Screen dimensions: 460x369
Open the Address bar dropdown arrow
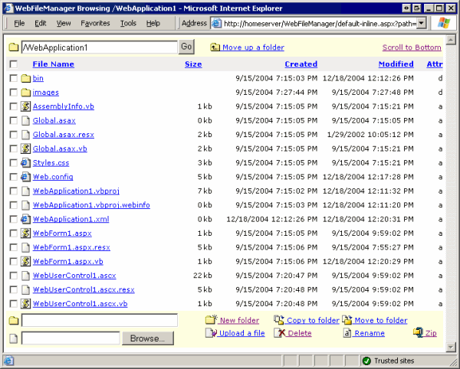[422, 23]
